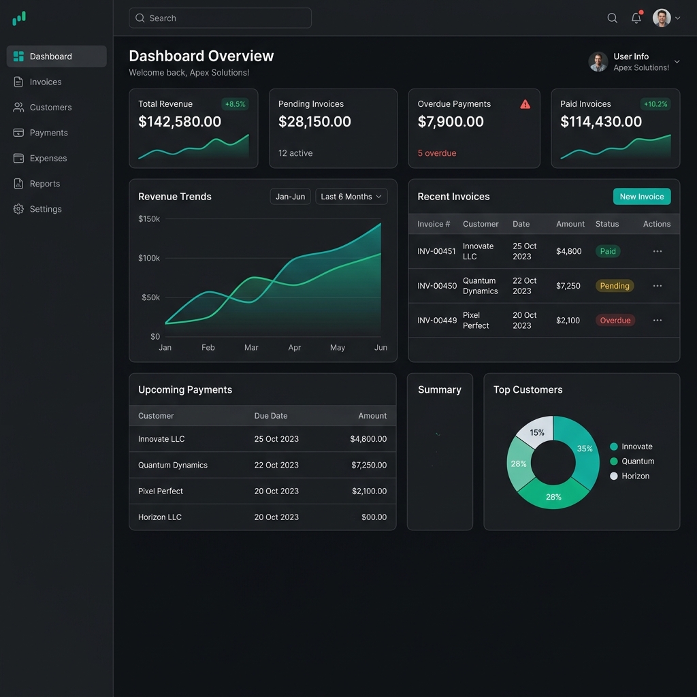Open actions menu for invoice INV-00449
The width and height of the screenshot is (697, 697).
[657, 320]
